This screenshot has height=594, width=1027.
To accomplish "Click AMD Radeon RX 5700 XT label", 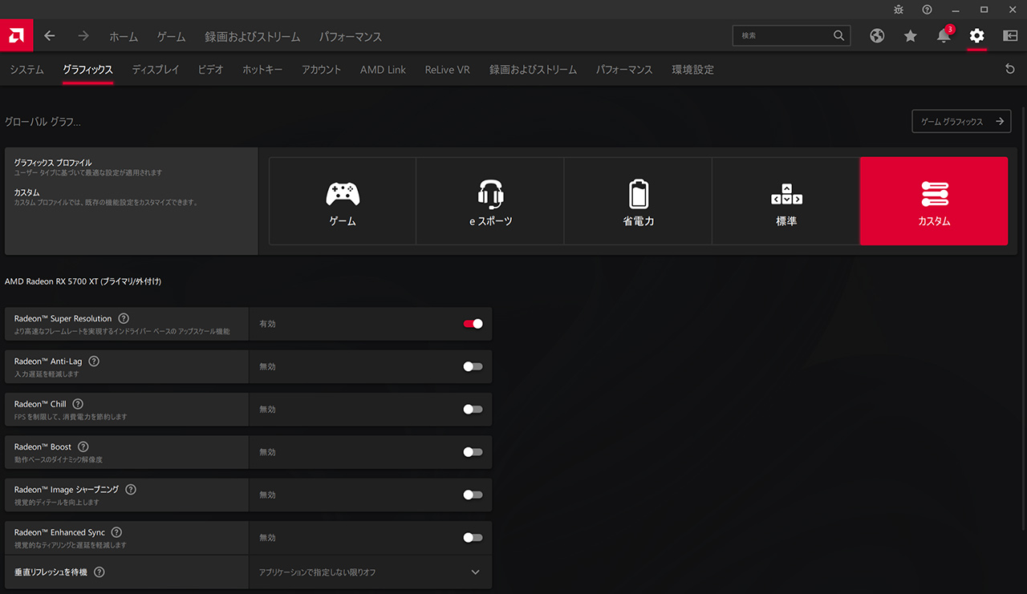I will click(83, 281).
